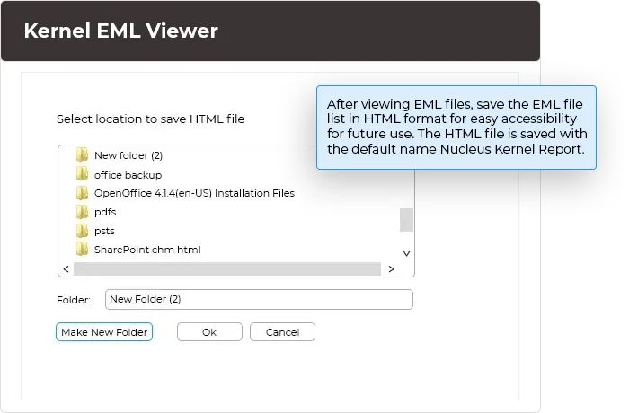Image resolution: width=629 pixels, height=413 pixels.
Task: Select the folder icon beside OpenOffice Installation Files
Action: tap(83, 193)
